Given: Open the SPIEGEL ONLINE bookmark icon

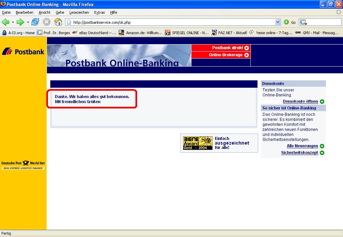Looking at the screenshot, I should (x=168, y=32).
